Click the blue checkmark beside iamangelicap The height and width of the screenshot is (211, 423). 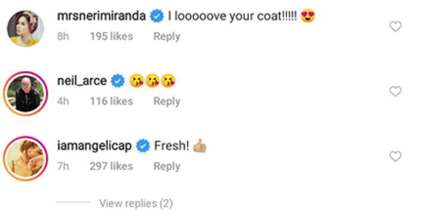click(142, 146)
